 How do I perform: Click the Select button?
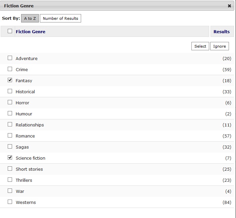pyautogui.click(x=200, y=46)
